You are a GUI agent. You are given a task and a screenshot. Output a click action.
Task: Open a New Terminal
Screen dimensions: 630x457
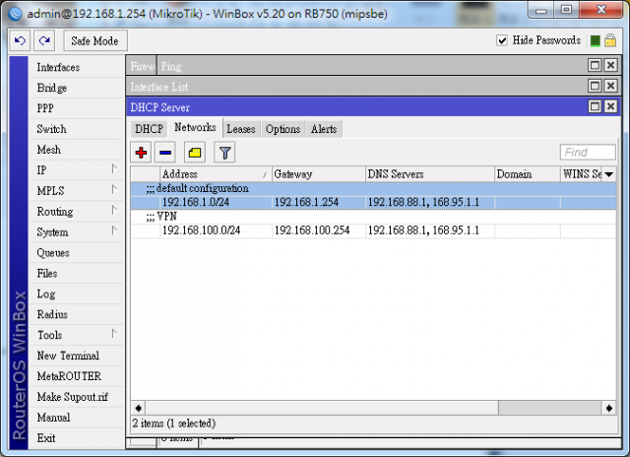coord(77,356)
